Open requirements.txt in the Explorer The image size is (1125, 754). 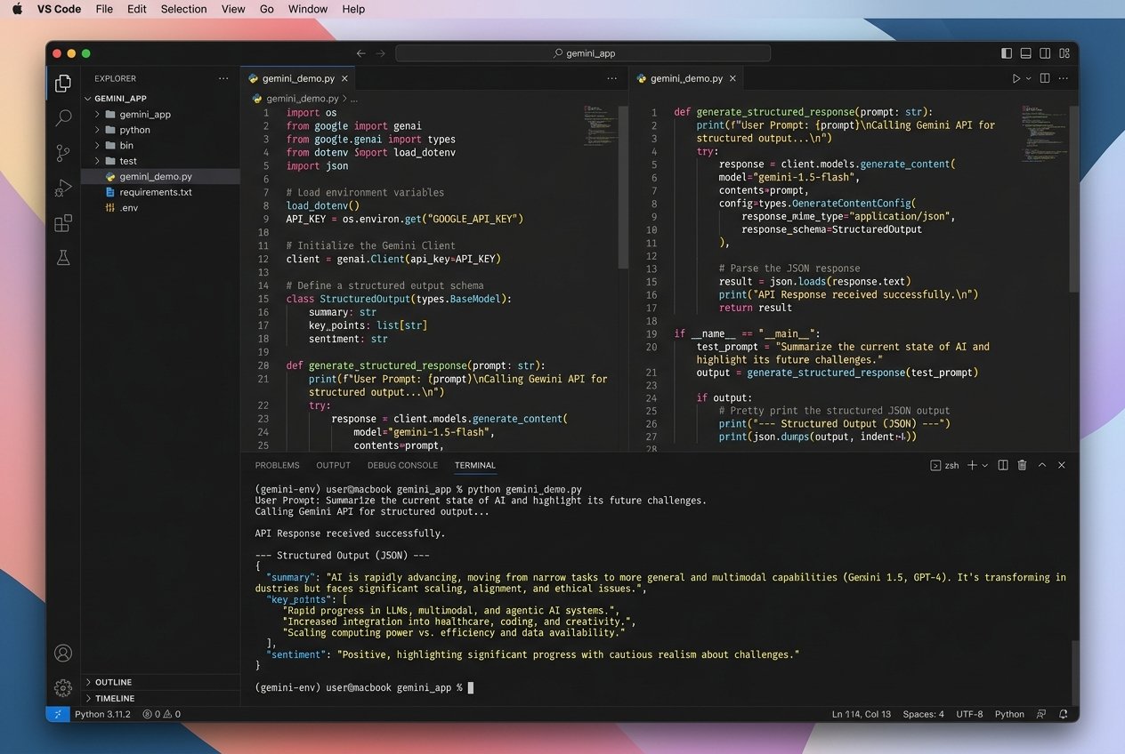161,192
